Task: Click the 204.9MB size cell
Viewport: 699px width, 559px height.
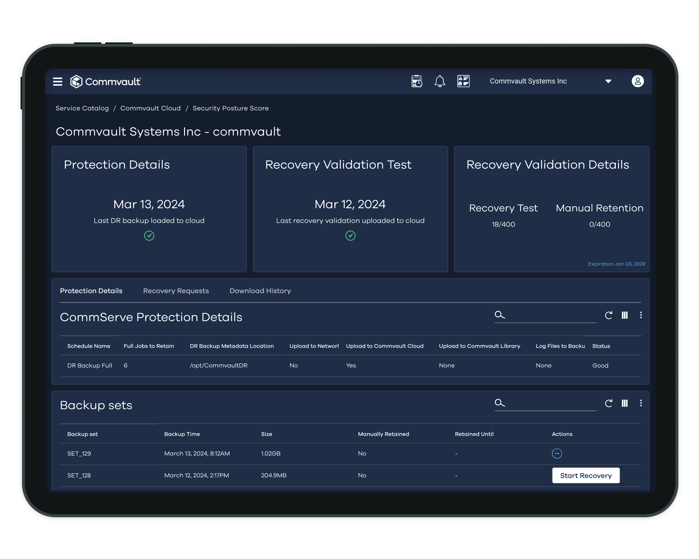Action: click(274, 475)
